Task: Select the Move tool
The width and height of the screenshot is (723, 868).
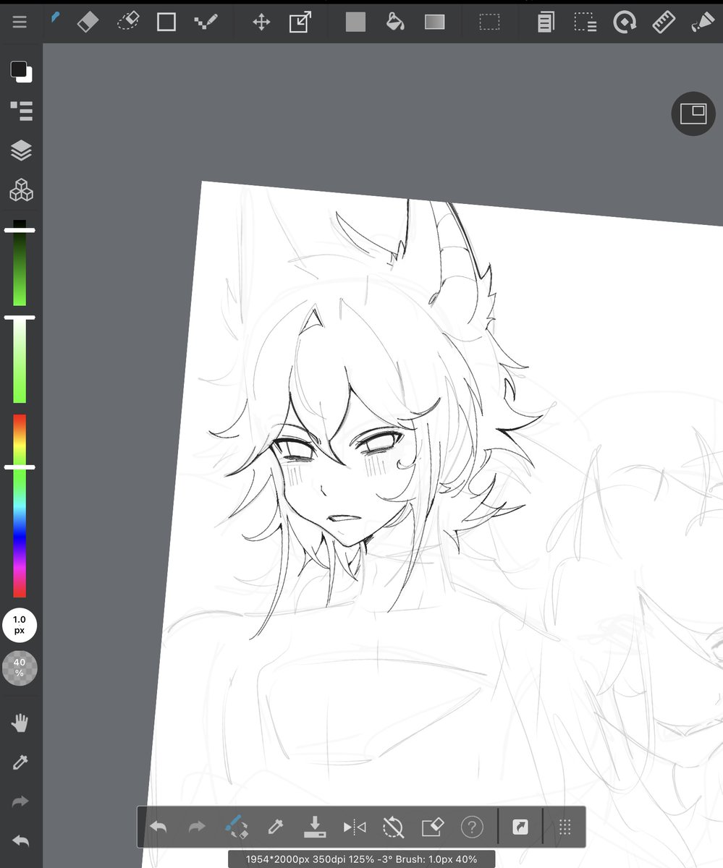Action: pyautogui.click(x=261, y=22)
